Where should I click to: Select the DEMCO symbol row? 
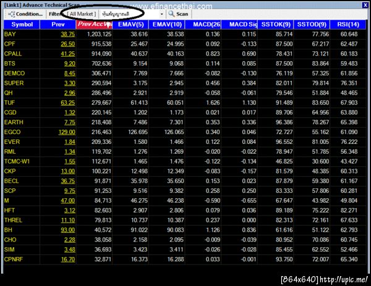(185, 74)
